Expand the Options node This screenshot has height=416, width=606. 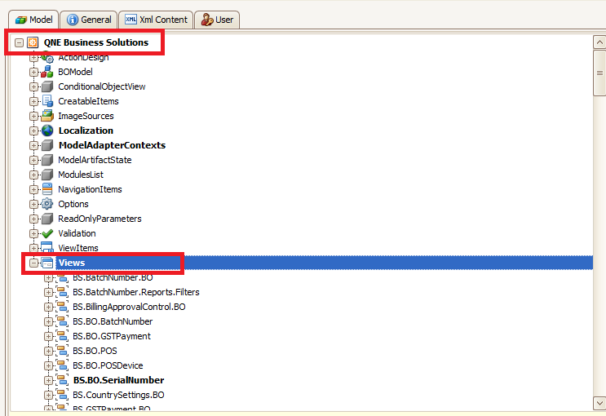click(x=33, y=204)
